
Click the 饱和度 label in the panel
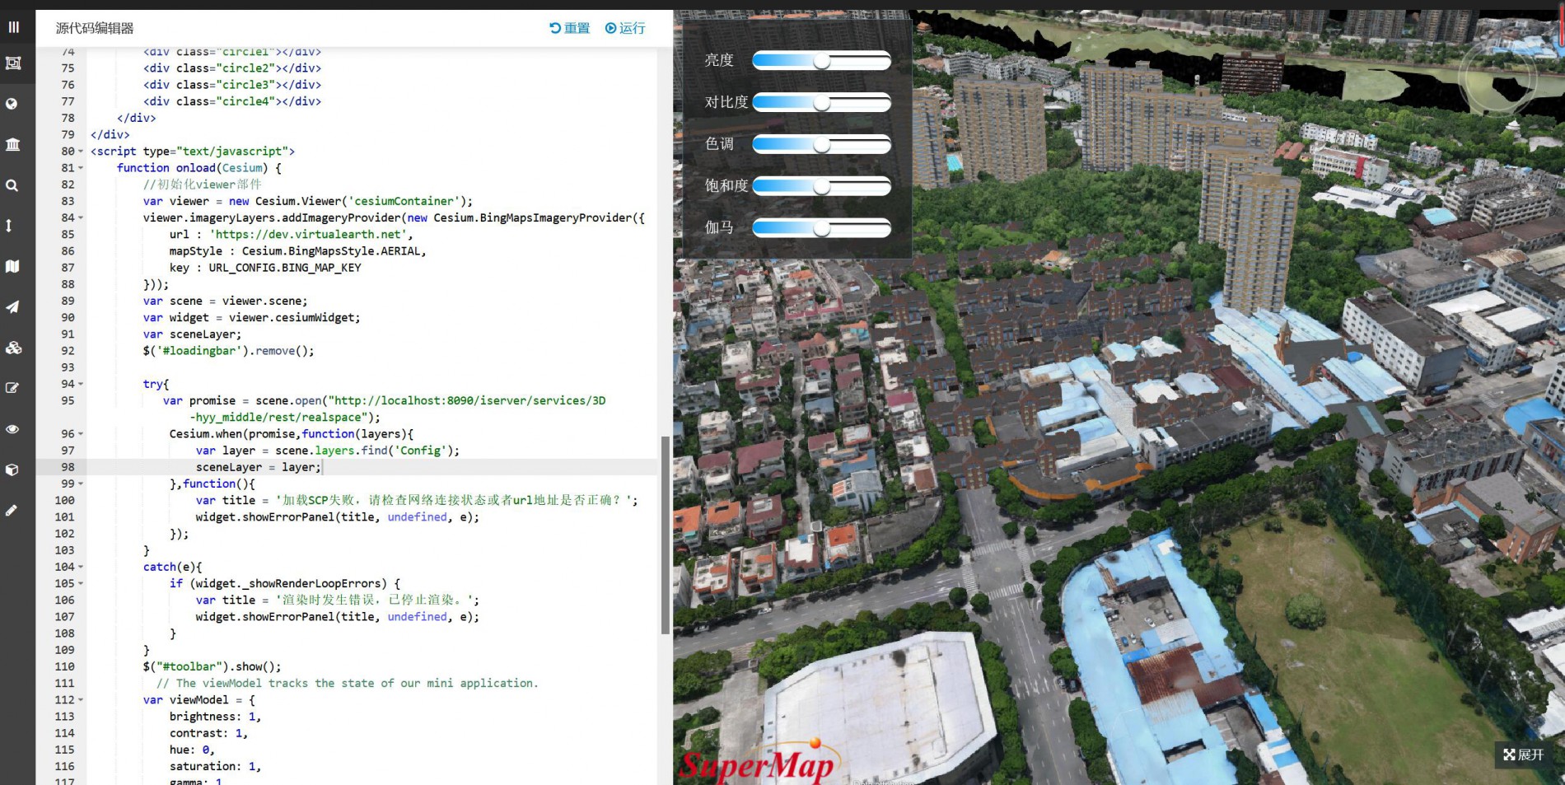pyautogui.click(x=726, y=186)
